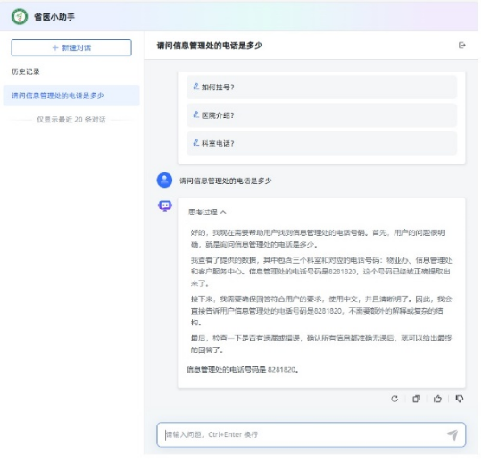The image size is (482, 471).
Task: Click the 省医小助手 logo icon
Action: coord(20,17)
